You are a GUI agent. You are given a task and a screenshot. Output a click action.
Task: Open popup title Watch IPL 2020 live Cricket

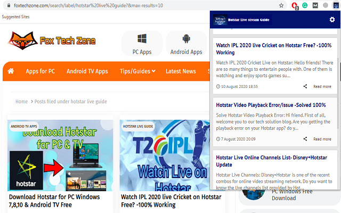pos(273,49)
